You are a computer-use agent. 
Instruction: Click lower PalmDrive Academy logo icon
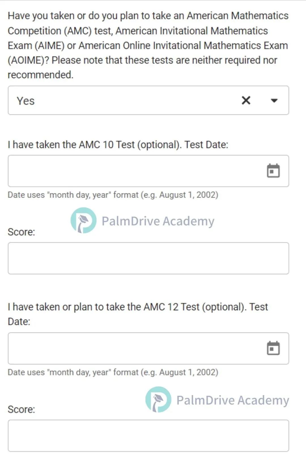click(158, 399)
